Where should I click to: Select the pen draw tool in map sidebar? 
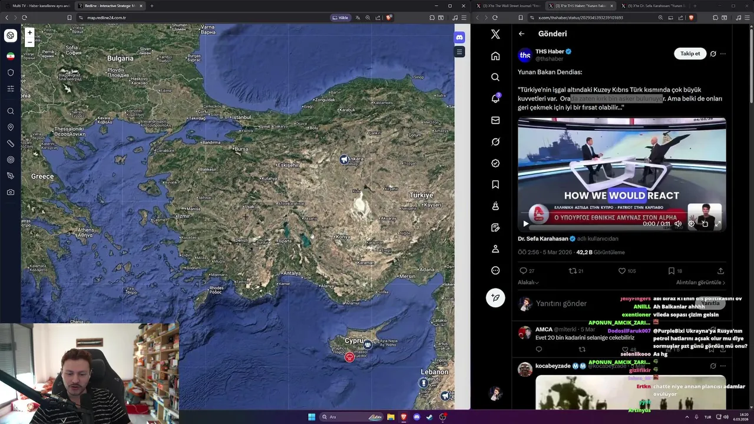tap(11, 176)
